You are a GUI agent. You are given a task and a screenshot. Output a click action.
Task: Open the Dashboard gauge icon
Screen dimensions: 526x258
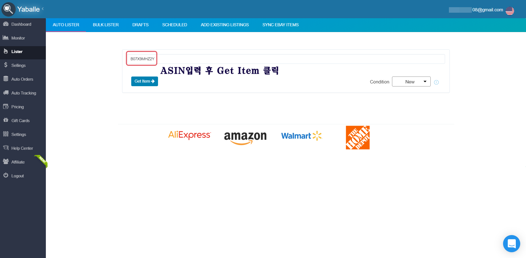coord(6,24)
